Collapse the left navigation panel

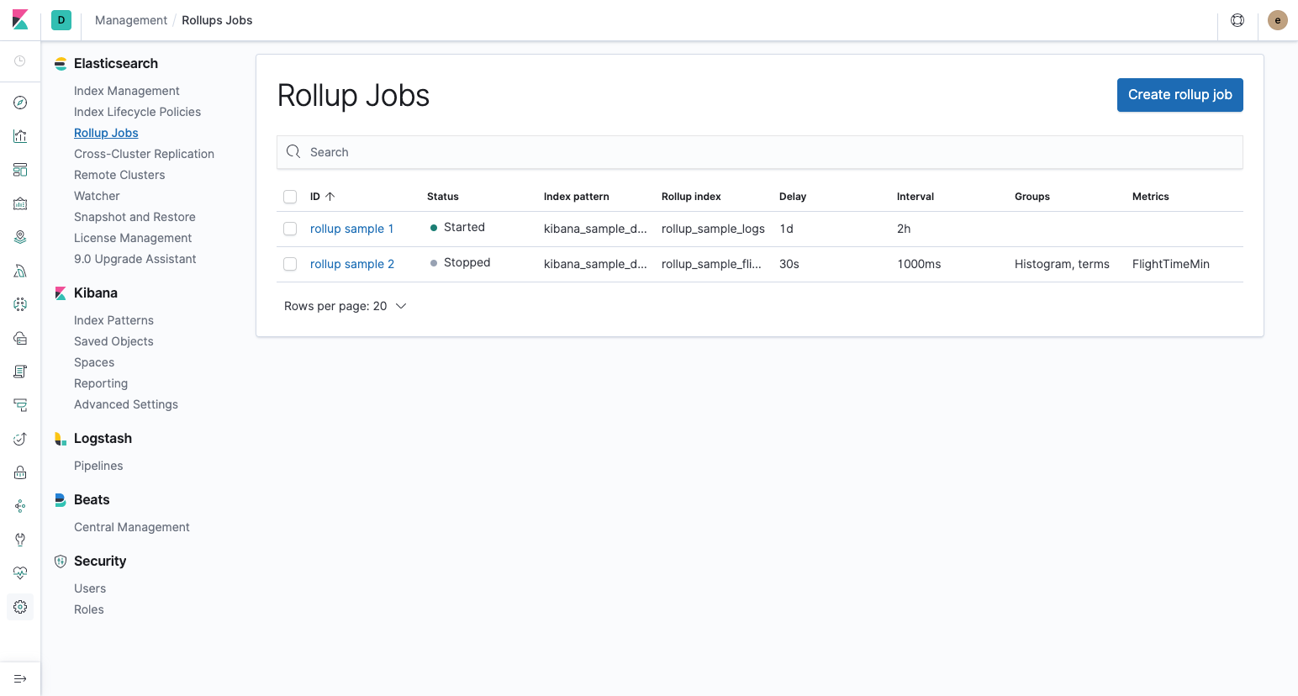(x=20, y=678)
